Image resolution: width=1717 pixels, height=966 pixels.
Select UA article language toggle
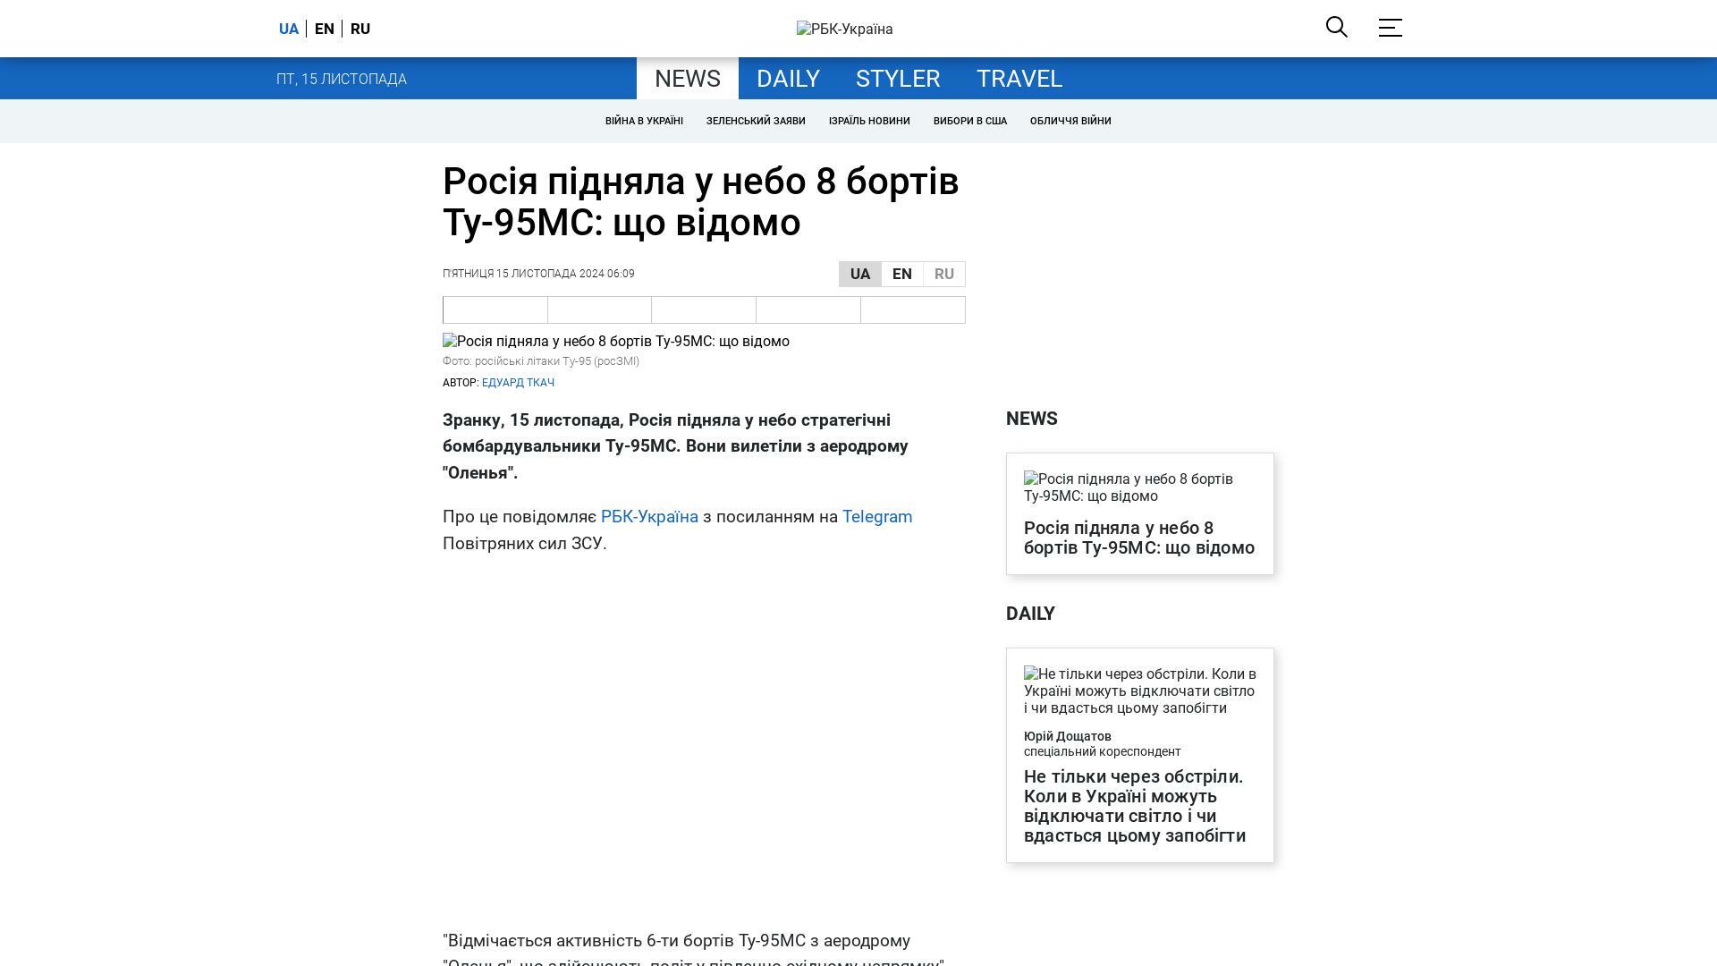[x=860, y=274]
